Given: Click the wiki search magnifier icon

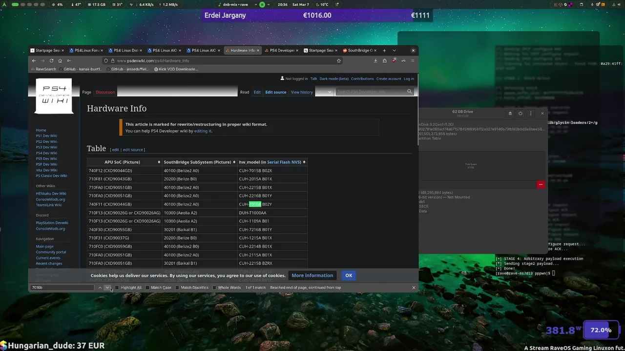Looking at the screenshot, I should click(409, 92).
